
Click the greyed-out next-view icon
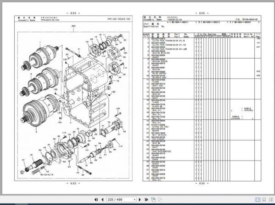pyautogui.click(x=160, y=200)
